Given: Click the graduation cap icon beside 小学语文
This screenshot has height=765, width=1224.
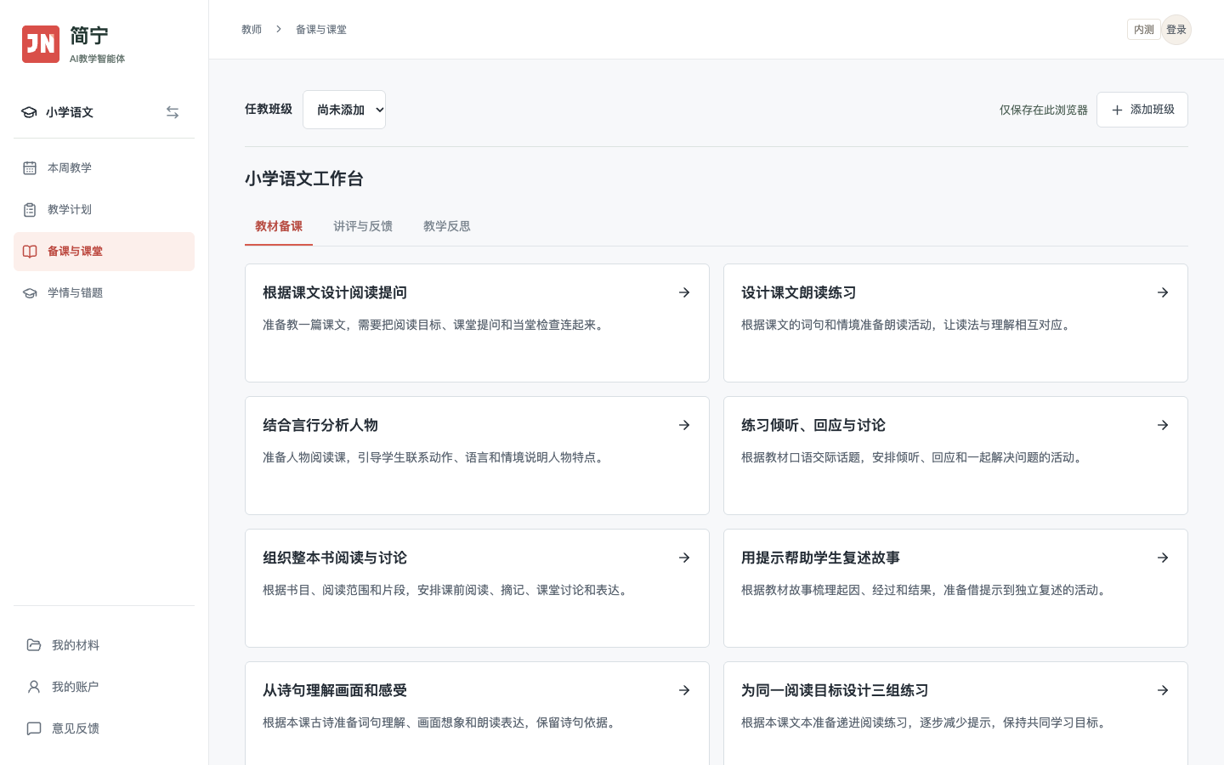Looking at the screenshot, I should tap(29, 112).
